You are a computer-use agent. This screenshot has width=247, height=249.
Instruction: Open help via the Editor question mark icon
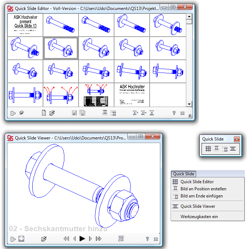(174, 113)
